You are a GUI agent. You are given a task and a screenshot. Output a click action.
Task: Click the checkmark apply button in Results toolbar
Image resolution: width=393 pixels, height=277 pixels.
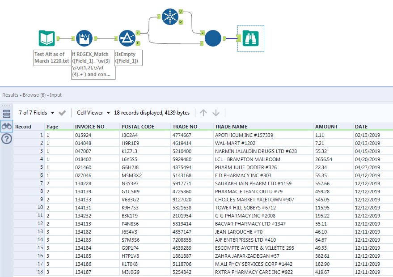click(x=62, y=113)
